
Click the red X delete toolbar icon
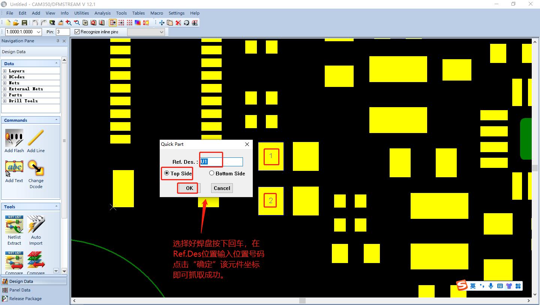coord(178,23)
